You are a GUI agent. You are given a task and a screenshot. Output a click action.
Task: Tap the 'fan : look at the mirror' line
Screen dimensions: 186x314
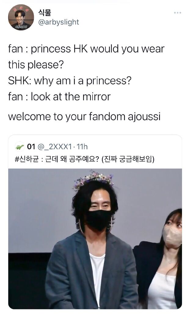(x=59, y=97)
